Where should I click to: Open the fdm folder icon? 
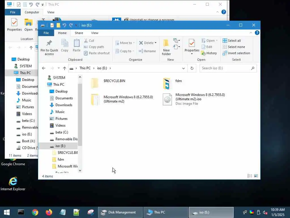167,84
